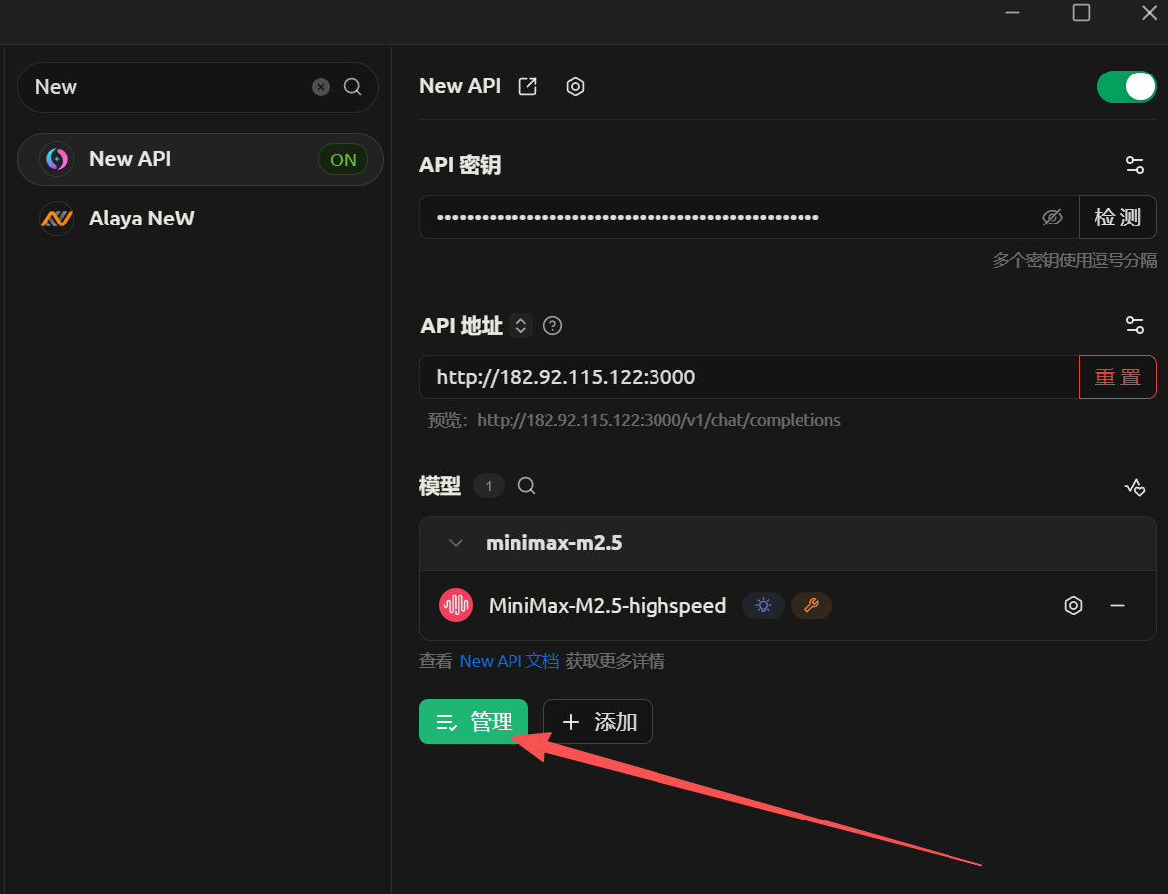Close the application window
This screenshot has height=894, width=1168.
pos(1149,13)
